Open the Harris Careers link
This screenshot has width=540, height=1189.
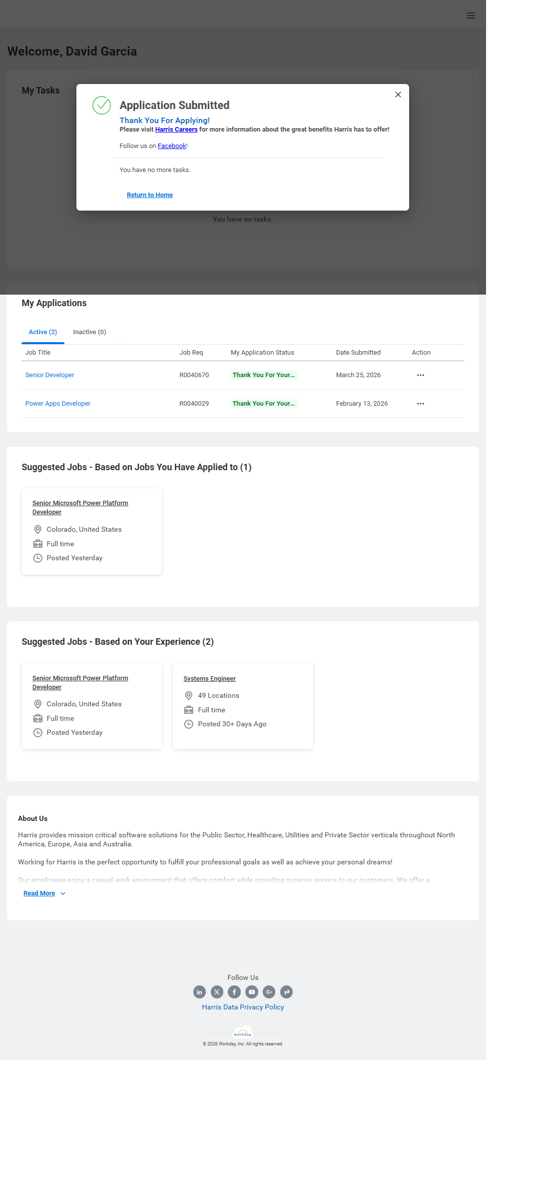[176, 130]
